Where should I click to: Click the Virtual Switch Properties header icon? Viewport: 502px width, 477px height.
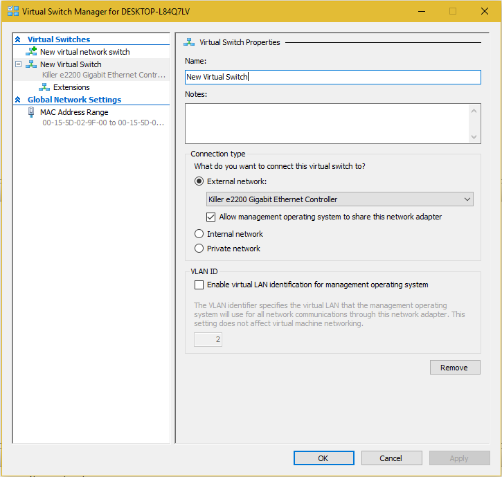pos(189,42)
